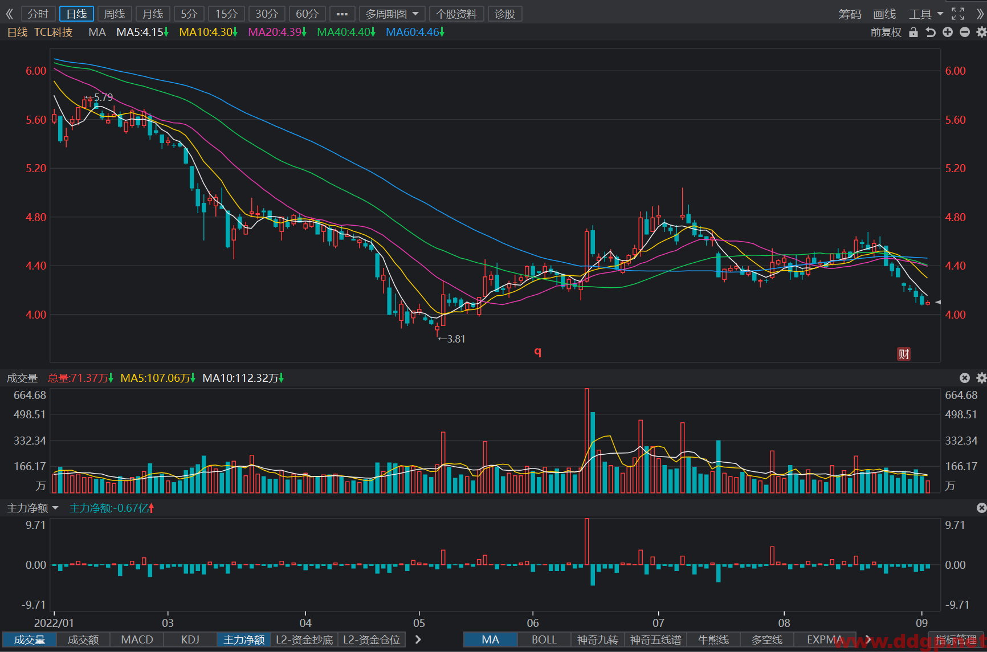Click the TCL科技 stock name

pyautogui.click(x=54, y=32)
